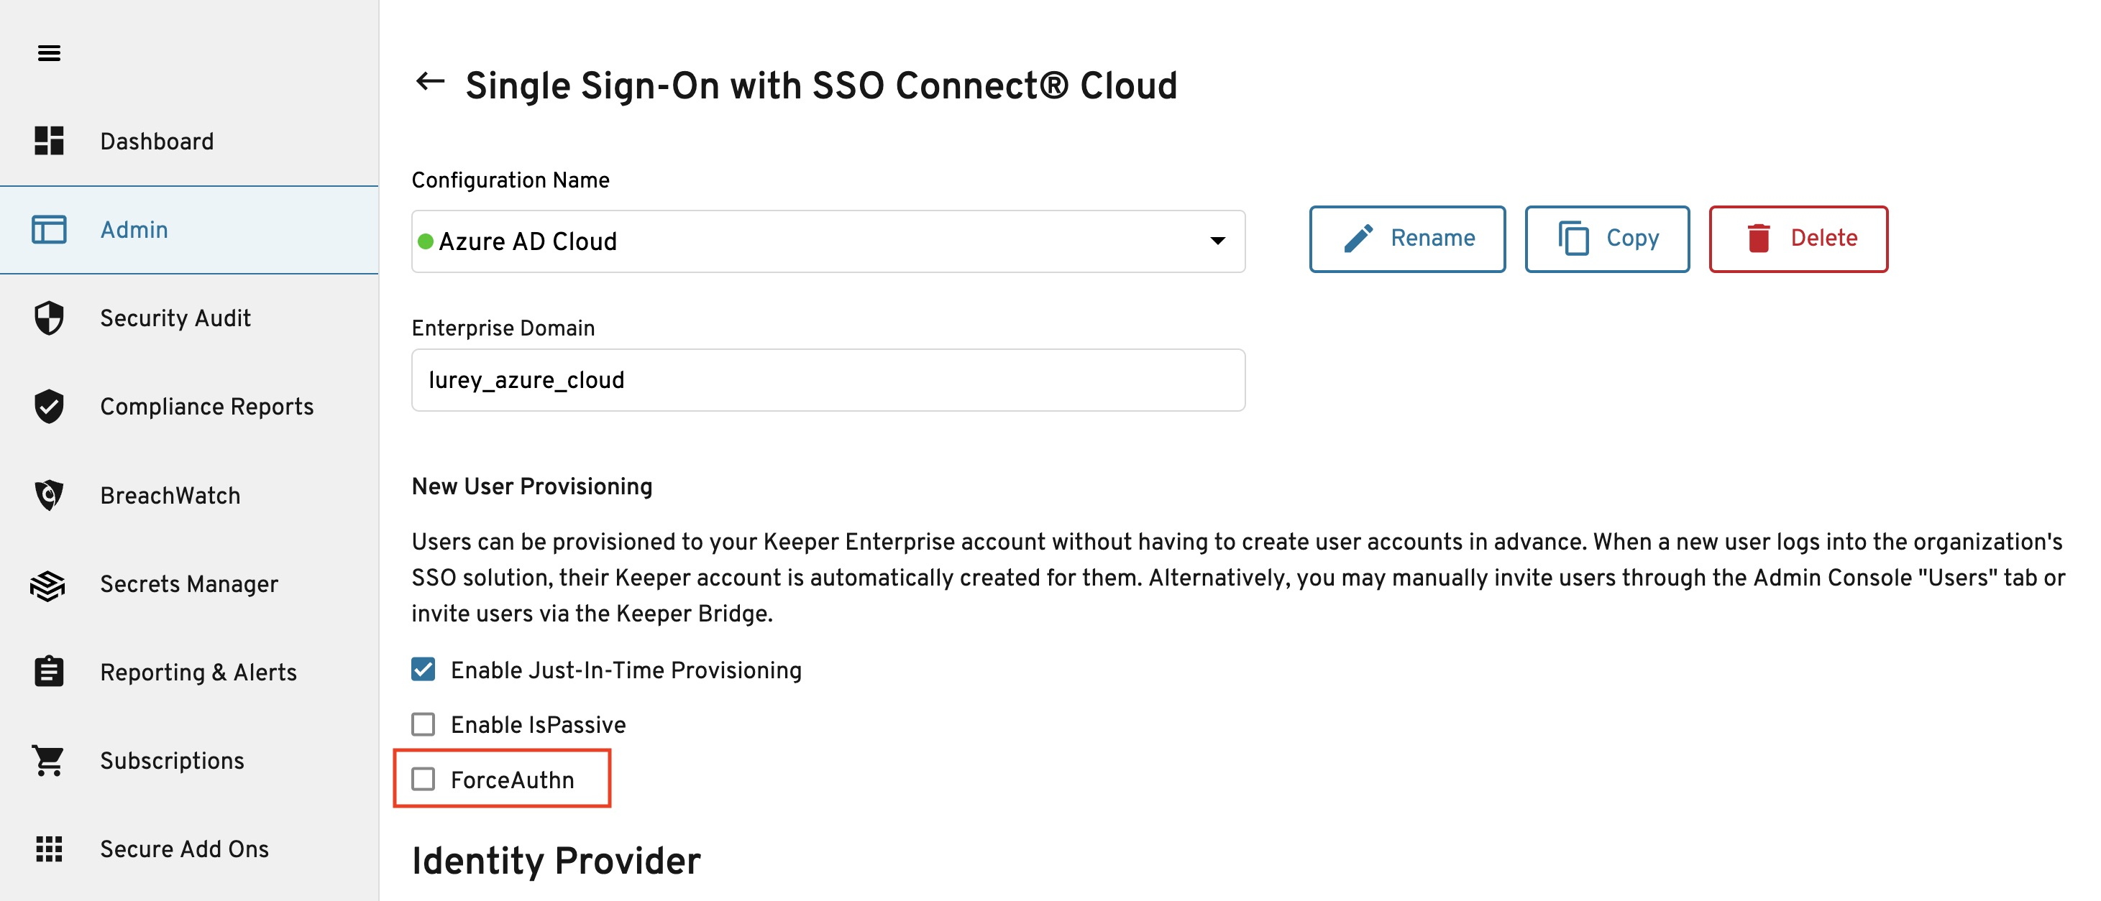Click the BreachWatch shield icon
The height and width of the screenshot is (901, 2101).
pyautogui.click(x=49, y=495)
